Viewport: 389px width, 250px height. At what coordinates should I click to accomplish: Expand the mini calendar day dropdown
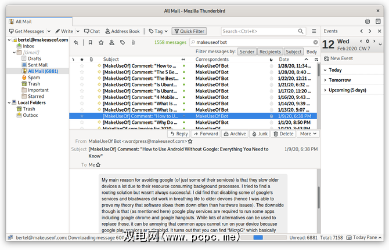coord(380,45)
